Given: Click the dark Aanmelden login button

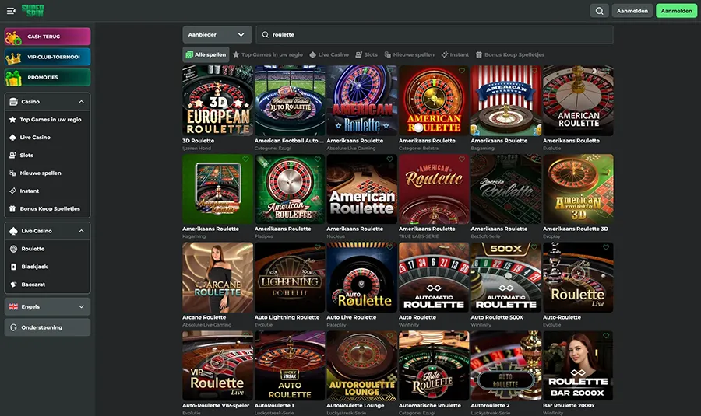Looking at the screenshot, I should [x=632, y=11].
